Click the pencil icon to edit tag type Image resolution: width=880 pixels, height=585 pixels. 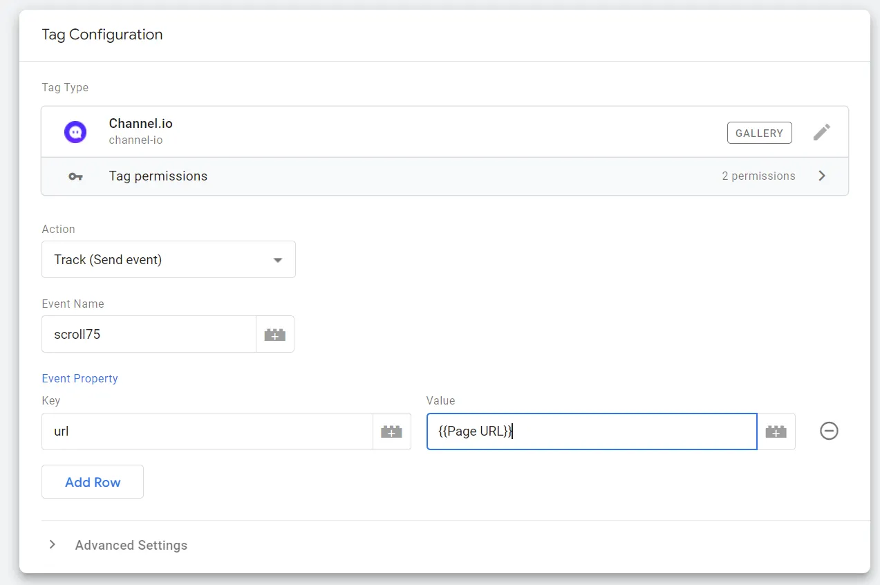tap(821, 132)
